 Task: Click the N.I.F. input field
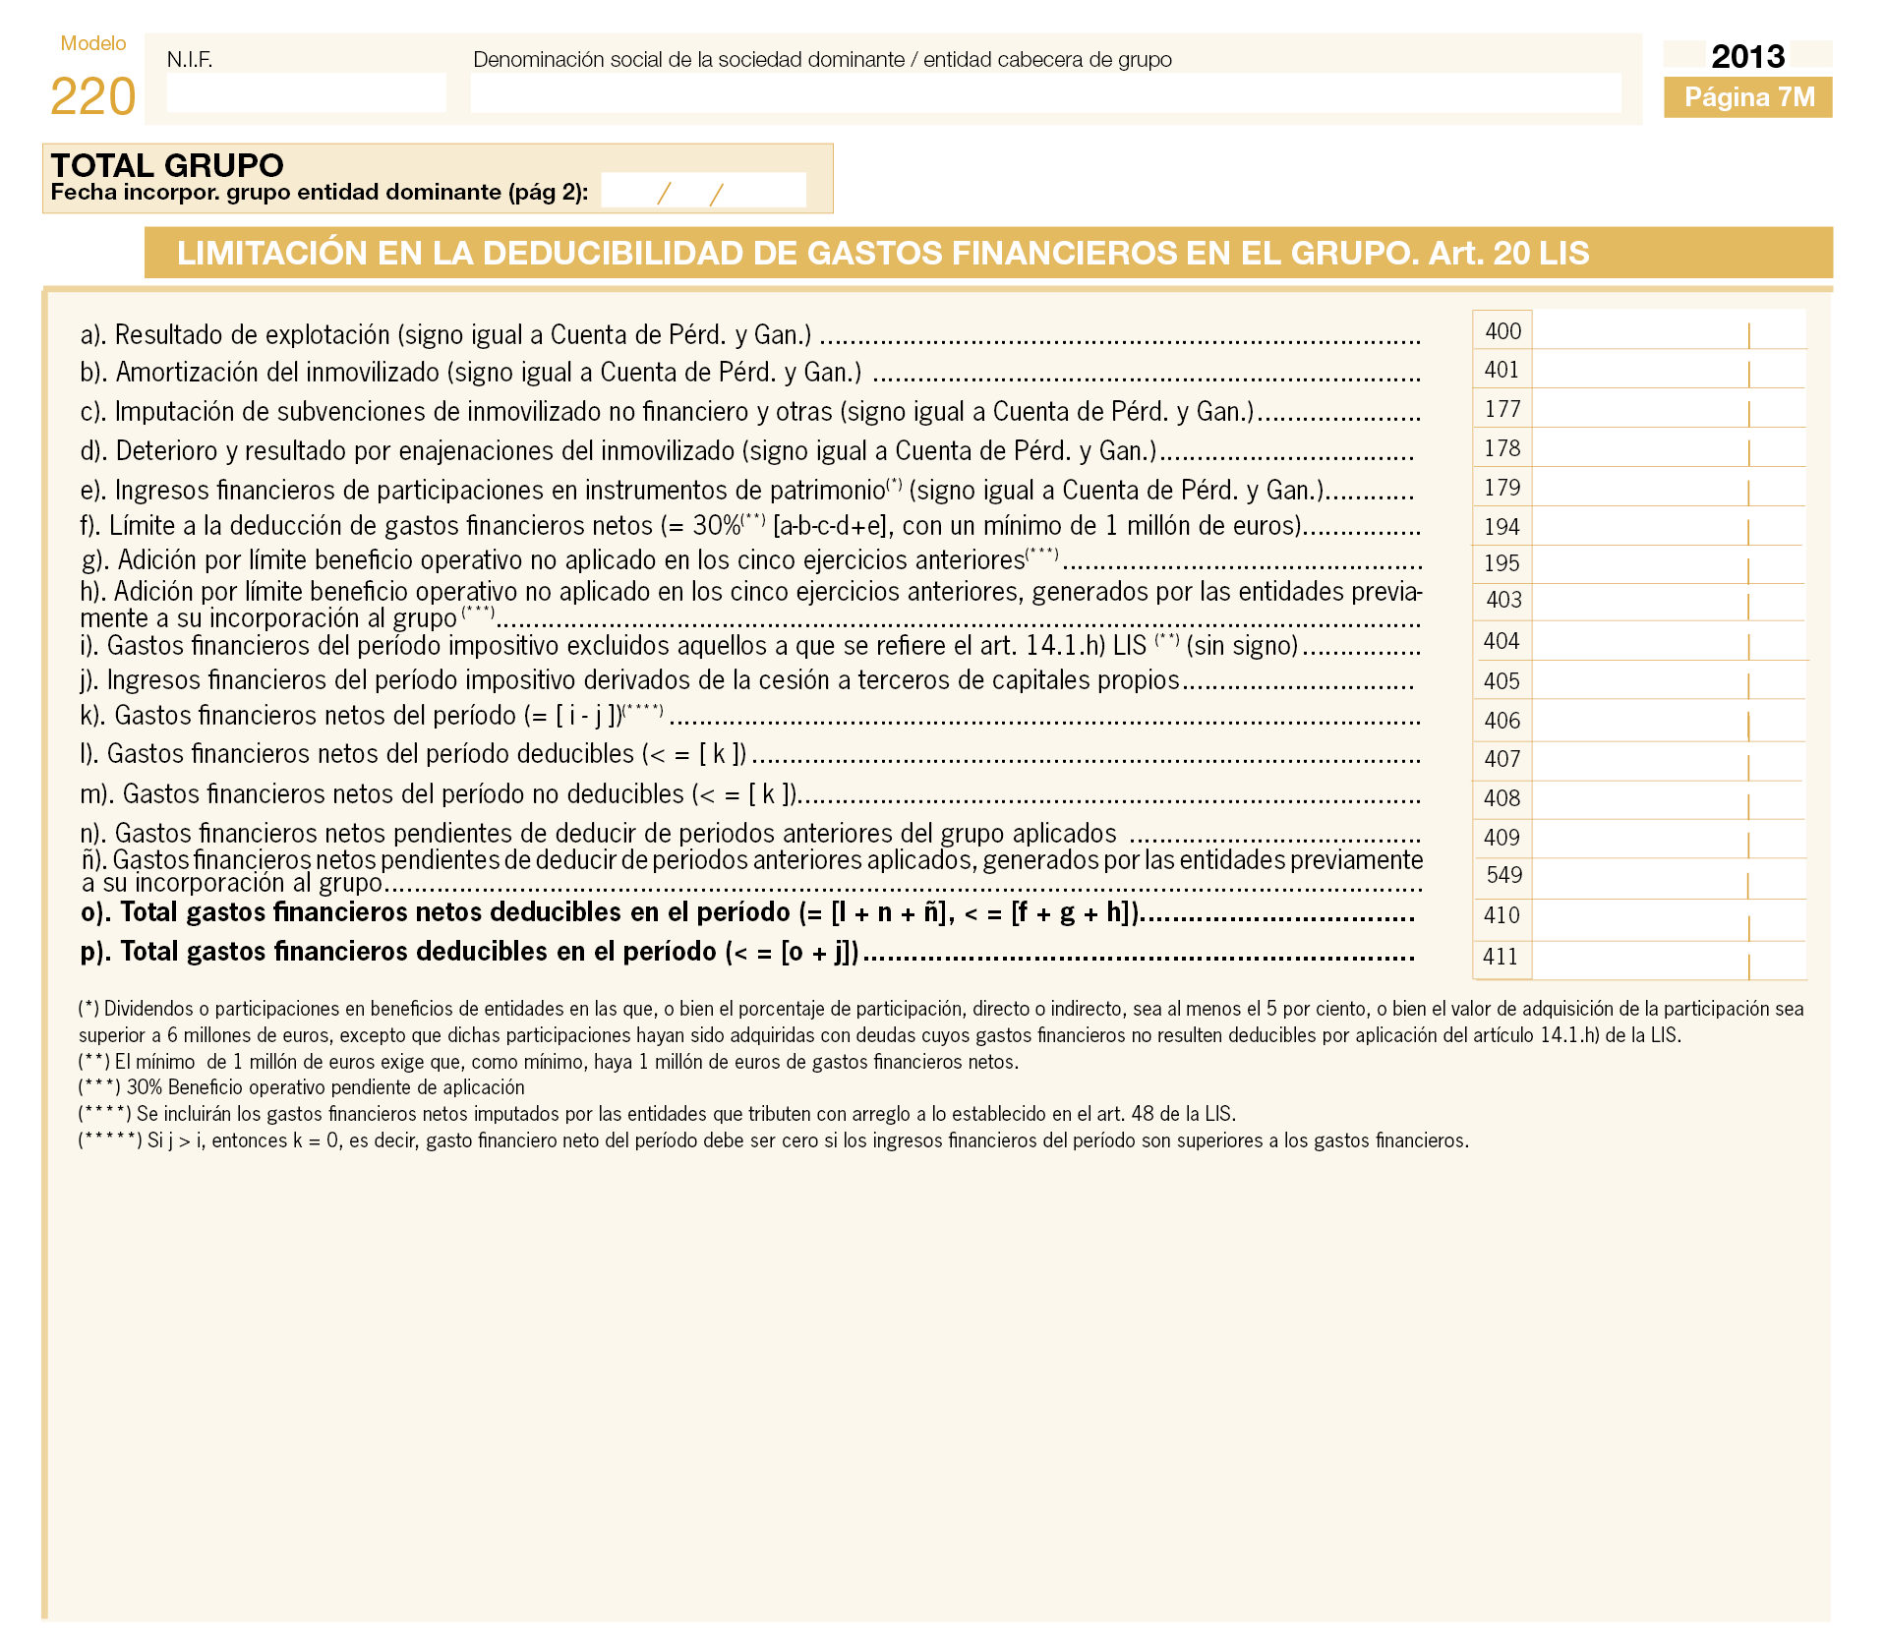306,92
